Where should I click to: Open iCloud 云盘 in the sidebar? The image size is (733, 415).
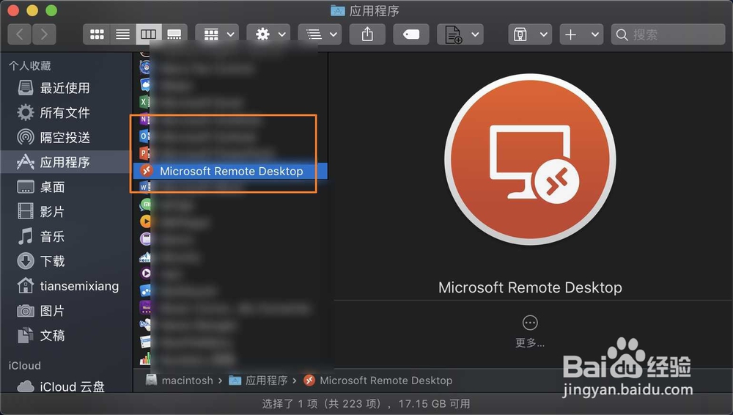[x=65, y=386]
